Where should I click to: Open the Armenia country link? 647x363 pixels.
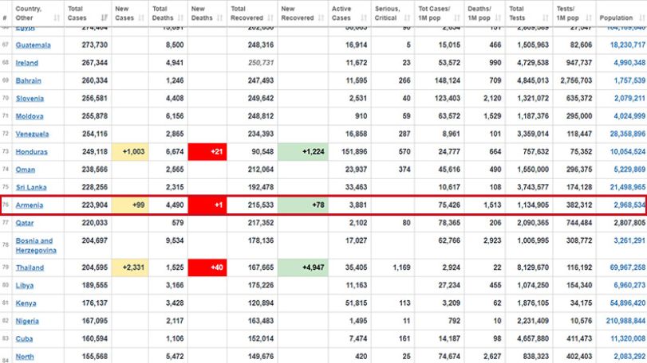click(30, 205)
